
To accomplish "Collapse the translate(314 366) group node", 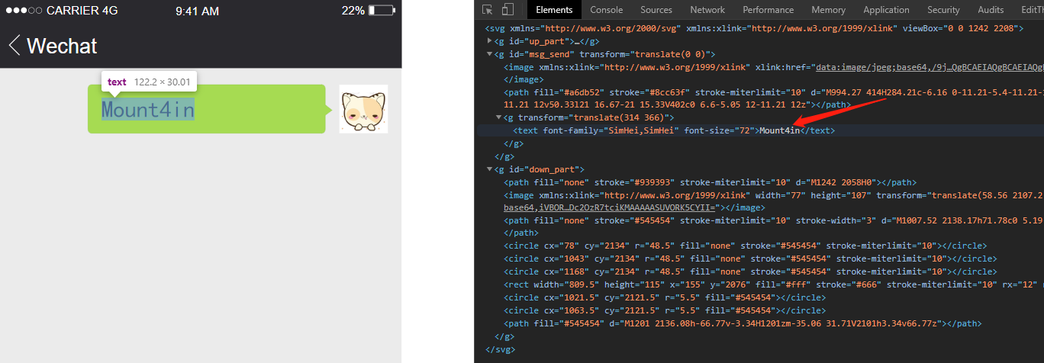I will (499, 117).
